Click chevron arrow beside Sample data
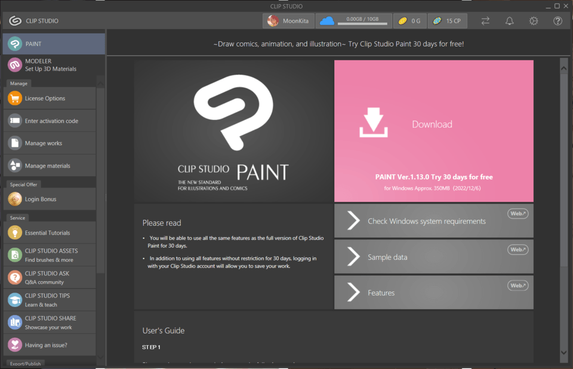The width and height of the screenshot is (573, 369). point(353,257)
